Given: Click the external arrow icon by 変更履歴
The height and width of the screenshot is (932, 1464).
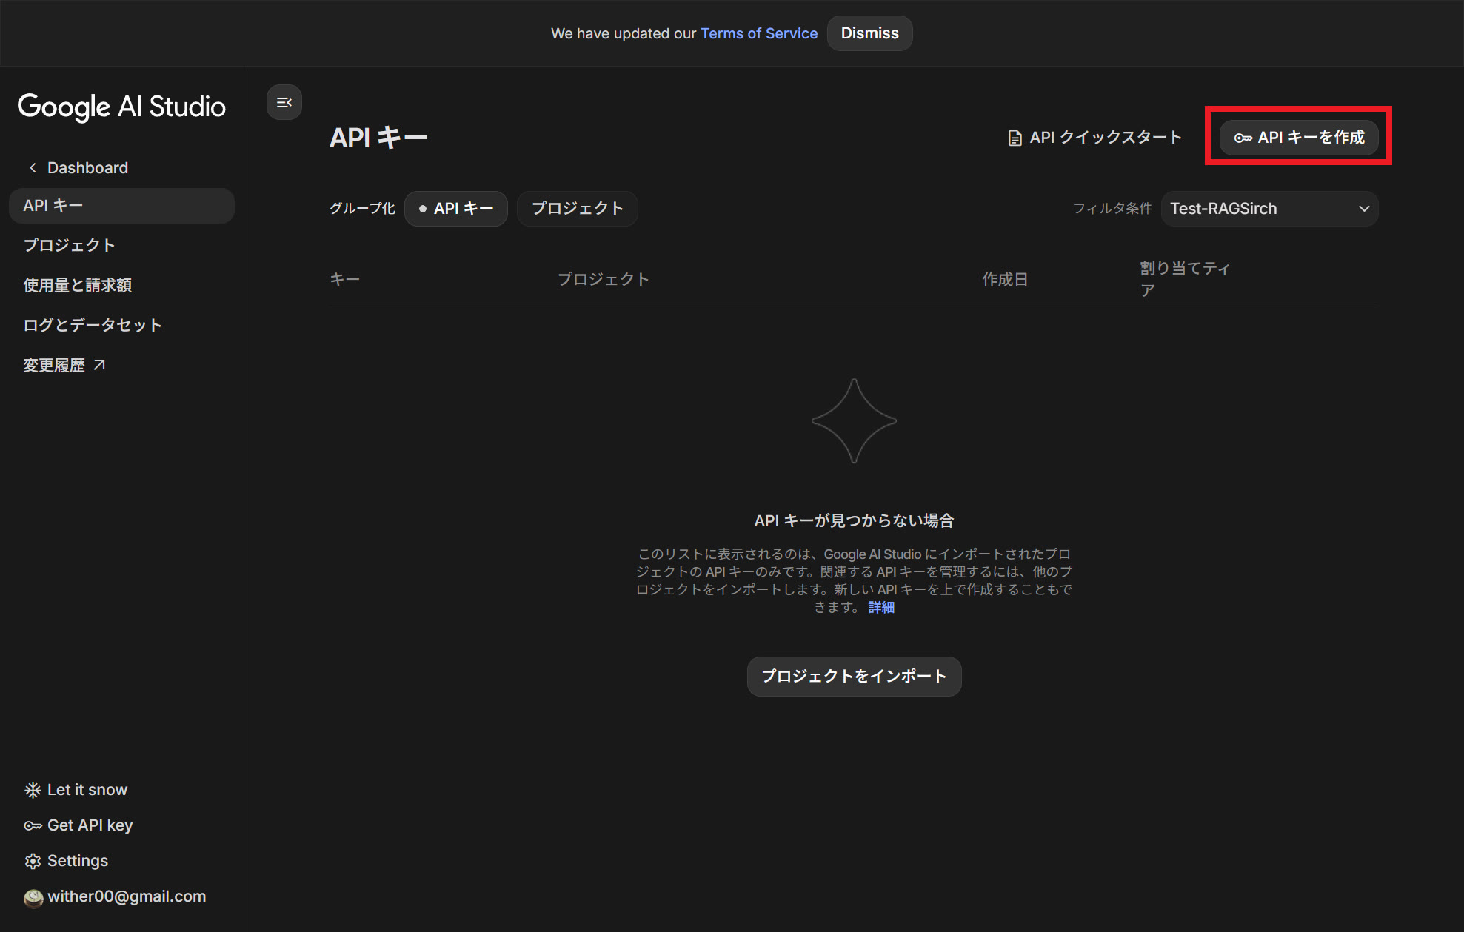Looking at the screenshot, I should click(x=99, y=365).
